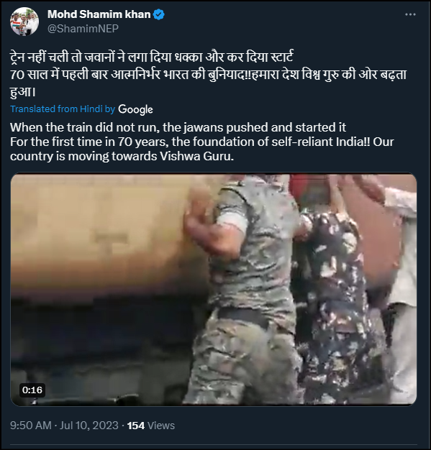Play the 16-second video of jawans pushing the train
Image resolution: width=431 pixels, height=450 pixels.
click(x=214, y=289)
